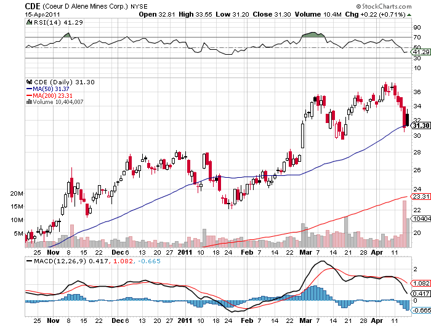Click the CDE (Daily) 31.30 legend text
The image size is (431, 326).
pyautogui.click(x=64, y=82)
